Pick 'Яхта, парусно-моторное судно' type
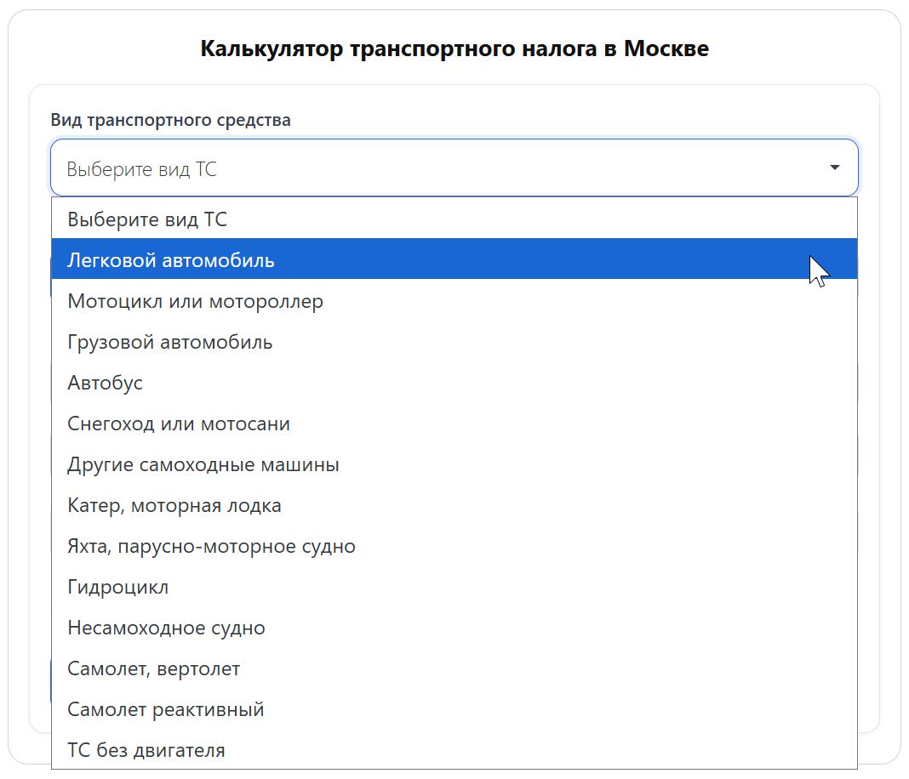The image size is (909, 779). (x=211, y=546)
